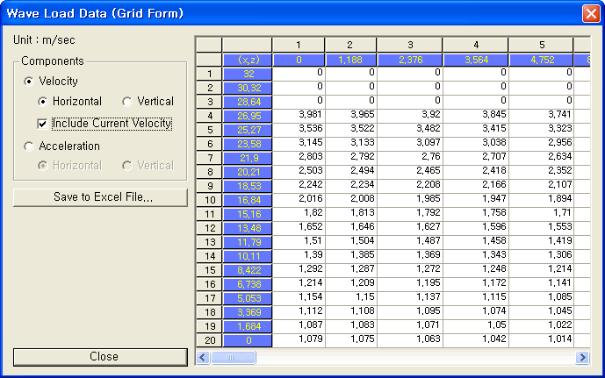This screenshot has height=378, width=605.
Task: Click the Close button at bottom
Action: (x=100, y=357)
